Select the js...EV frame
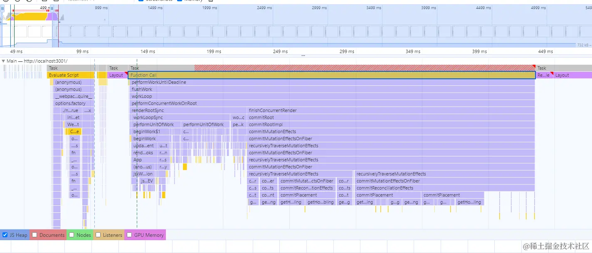The width and height of the screenshot is (592, 253). tap(147, 181)
